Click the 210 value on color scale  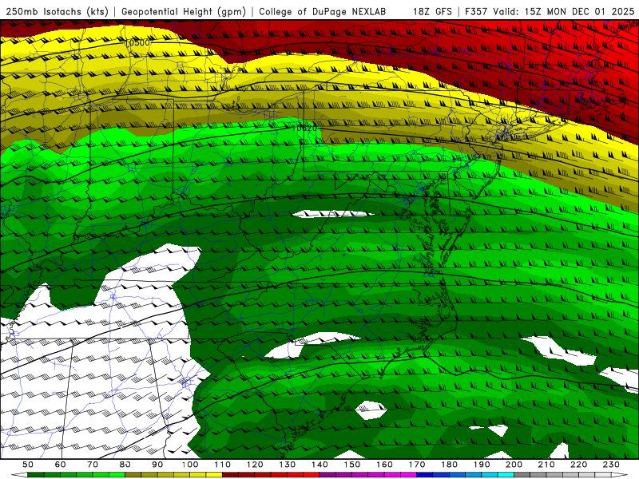(546, 465)
